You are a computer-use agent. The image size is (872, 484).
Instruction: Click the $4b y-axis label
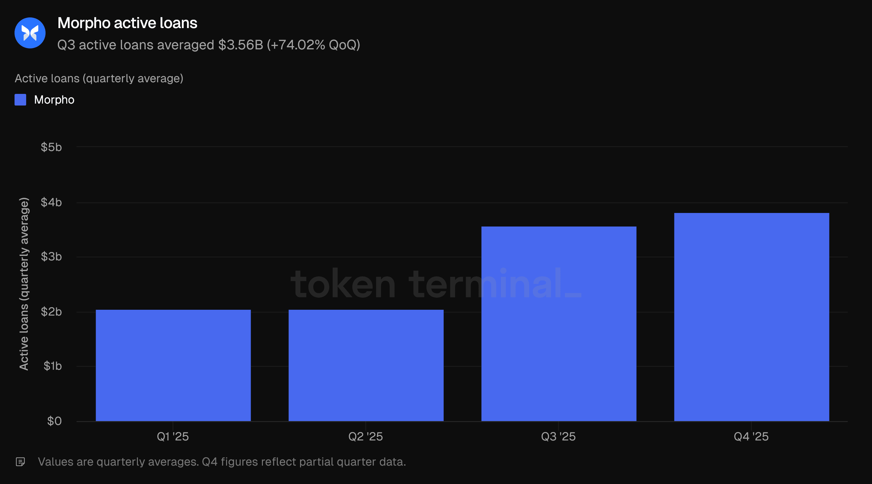pos(51,202)
